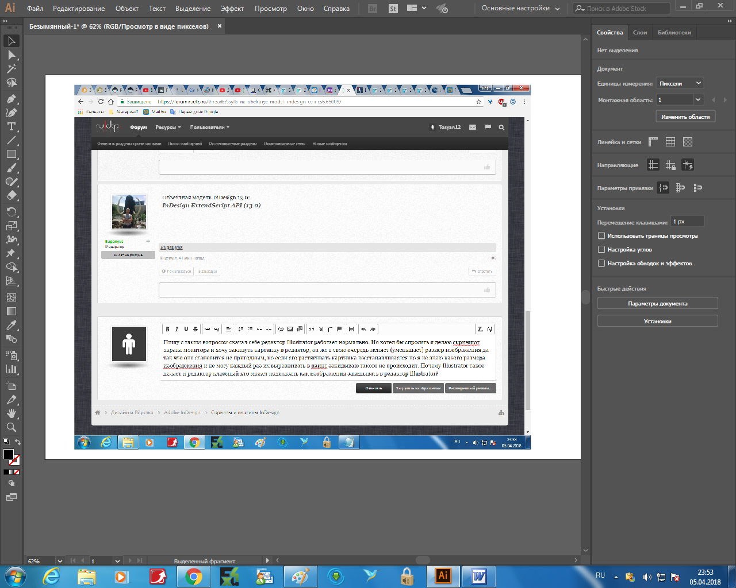Open the Adobe Stock icon

point(393,9)
